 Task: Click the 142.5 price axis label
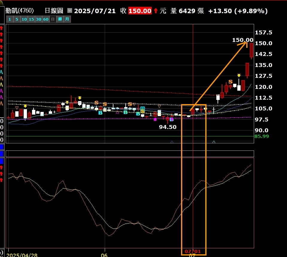pyautogui.click(x=263, y=54)
